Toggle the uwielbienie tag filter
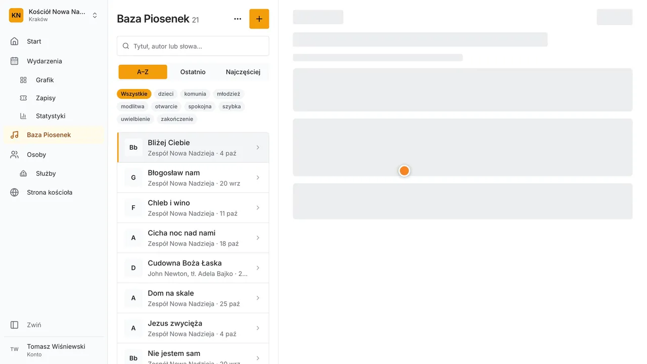647x364 pixels. (x=135, y=119)
